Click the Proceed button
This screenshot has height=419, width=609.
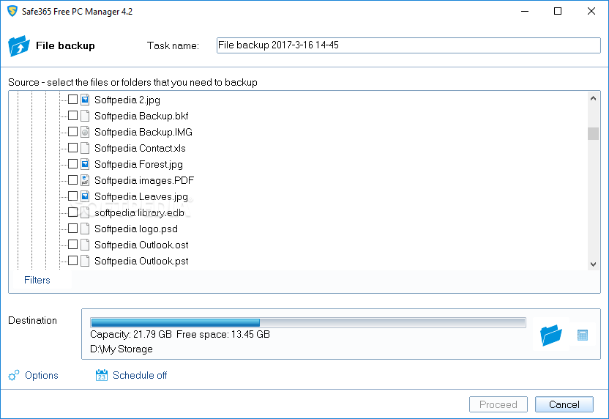[x=498, y=404]
